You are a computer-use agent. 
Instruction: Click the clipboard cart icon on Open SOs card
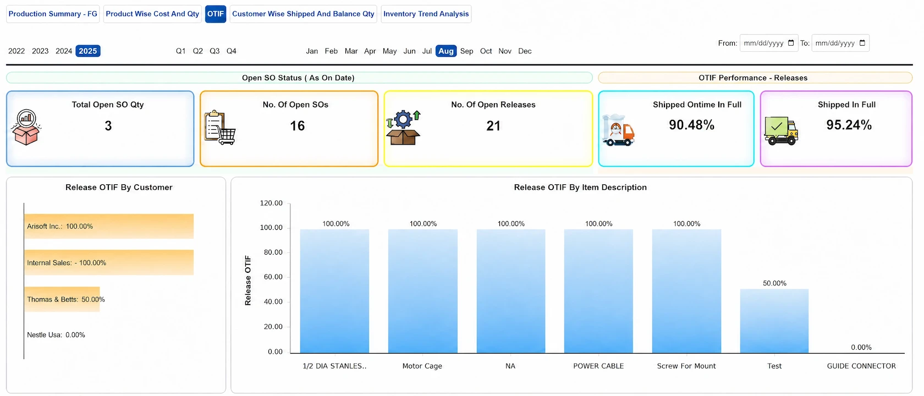click(219, 128)
